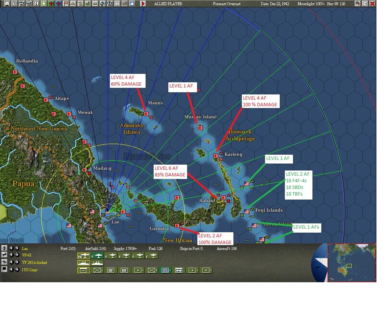Click the 'Supply: 17956+' status text
390x330 pixels.
[125, 248]
